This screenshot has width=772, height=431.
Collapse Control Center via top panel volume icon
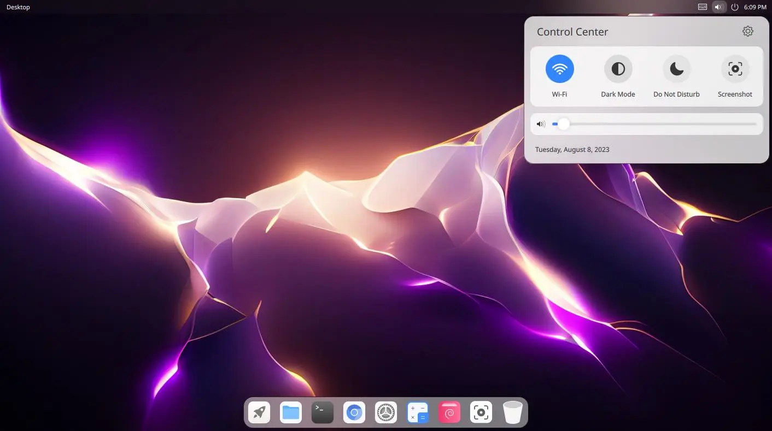(x=719, y=7)
